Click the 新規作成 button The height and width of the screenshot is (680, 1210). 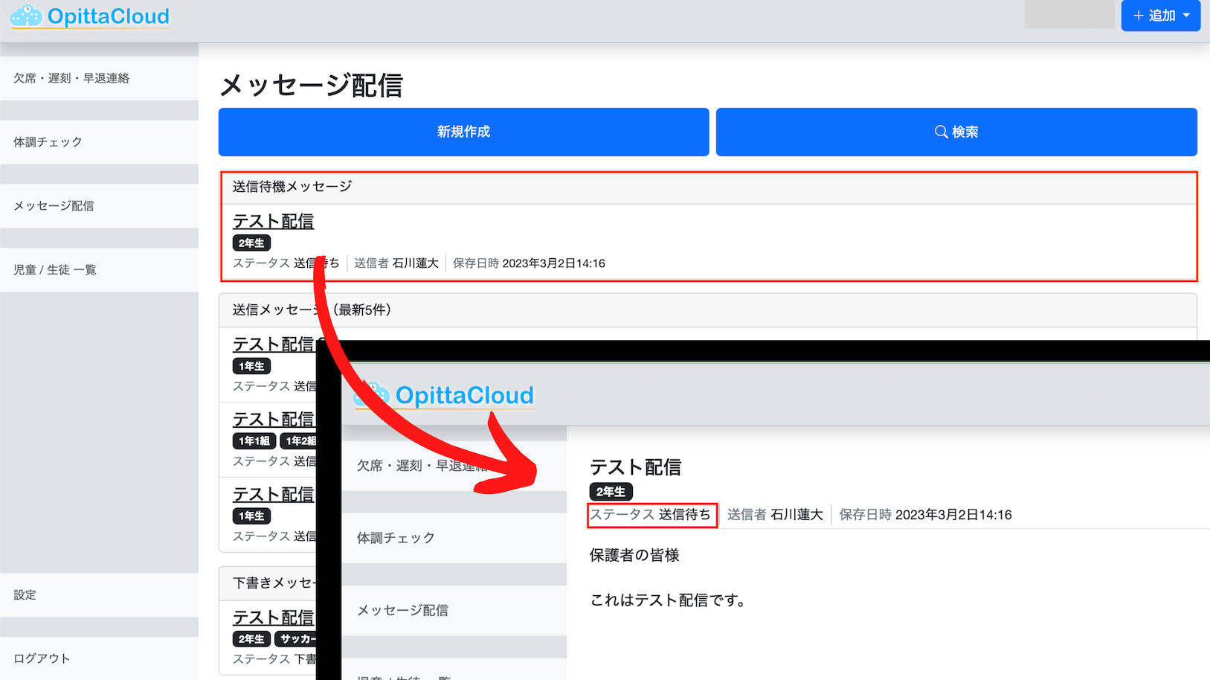pyautogui.click(x=463, y=132)
